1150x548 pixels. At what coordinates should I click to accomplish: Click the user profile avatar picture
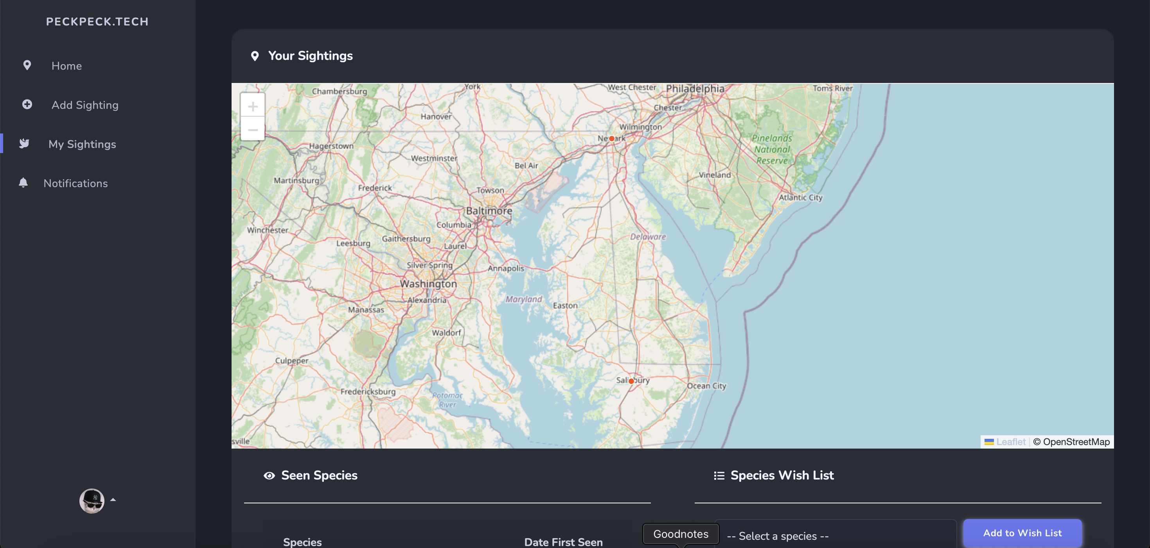pyautogui.click(x=92, y=501)
